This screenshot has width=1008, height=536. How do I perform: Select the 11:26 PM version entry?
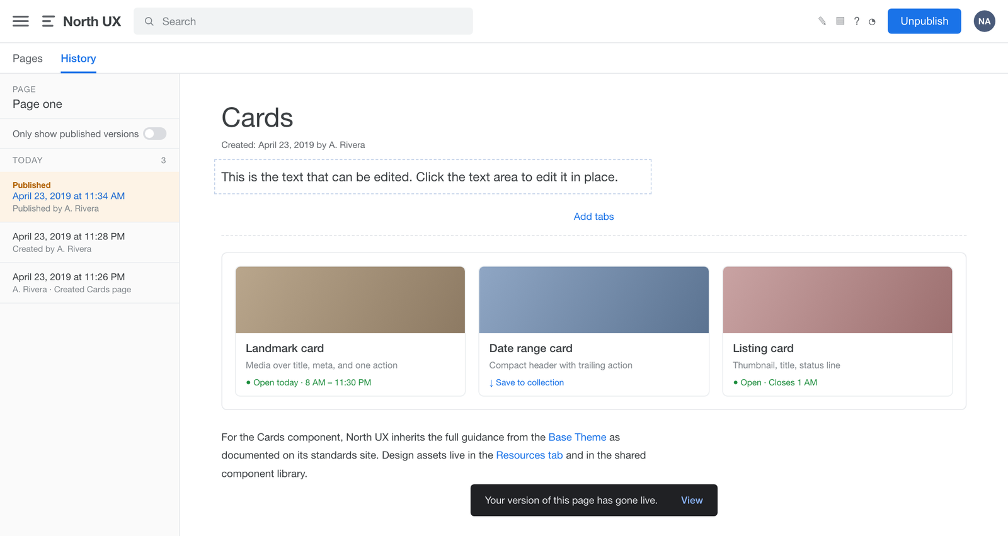(89, 283)
